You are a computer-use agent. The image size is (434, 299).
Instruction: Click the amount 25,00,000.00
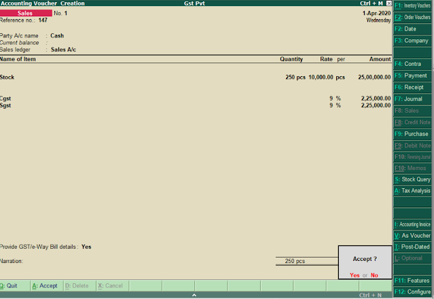coord(374,77)
